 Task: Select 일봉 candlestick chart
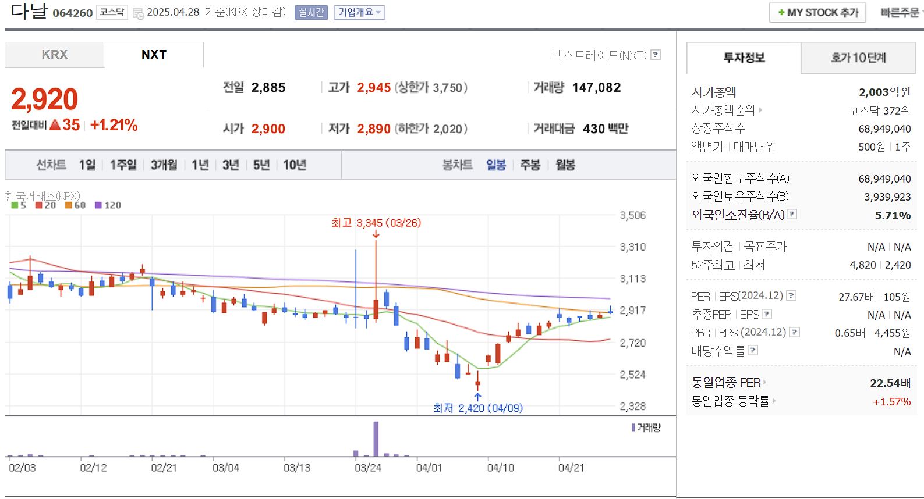[496, 165]
